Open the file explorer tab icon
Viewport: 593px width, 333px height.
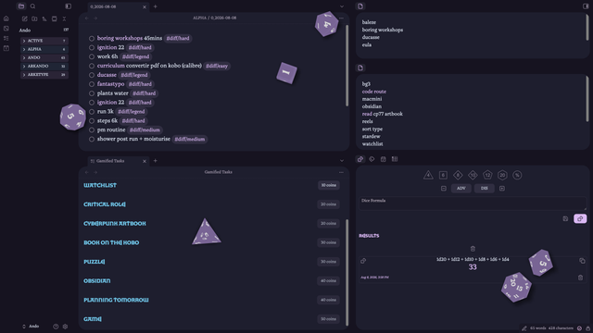[x=21, y=6]
